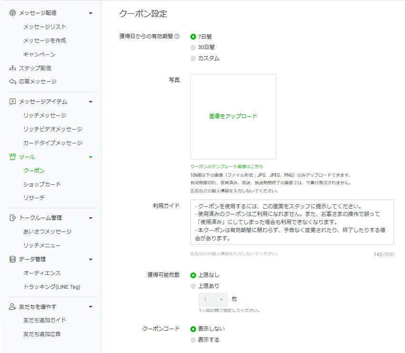
Task: Click the トークルーム管理 icon
Action: coord(12,218)
